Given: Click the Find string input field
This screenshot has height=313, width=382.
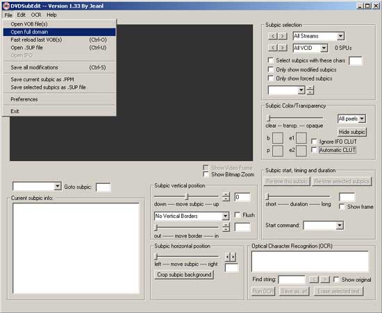Looking at the screenshot, I should click(x=292, y=280).
